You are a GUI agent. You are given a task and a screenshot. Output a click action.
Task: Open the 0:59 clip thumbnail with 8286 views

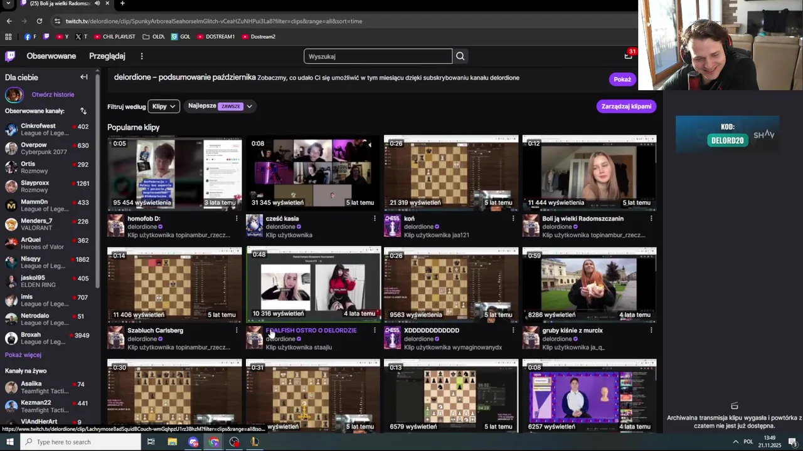(x=589, y=284)
